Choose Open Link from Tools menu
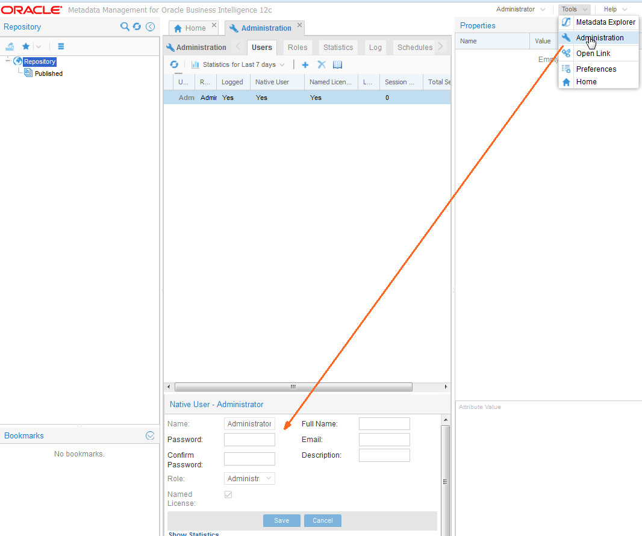The width and height of the screenshot is (642, 536). tap(599, 53)
